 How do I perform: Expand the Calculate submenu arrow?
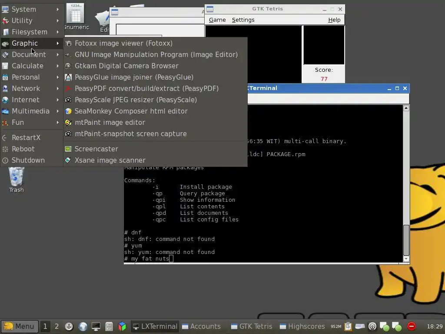coord(58,66)
